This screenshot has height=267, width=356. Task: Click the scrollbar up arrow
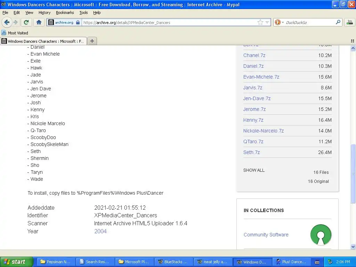tap(353, 48)
